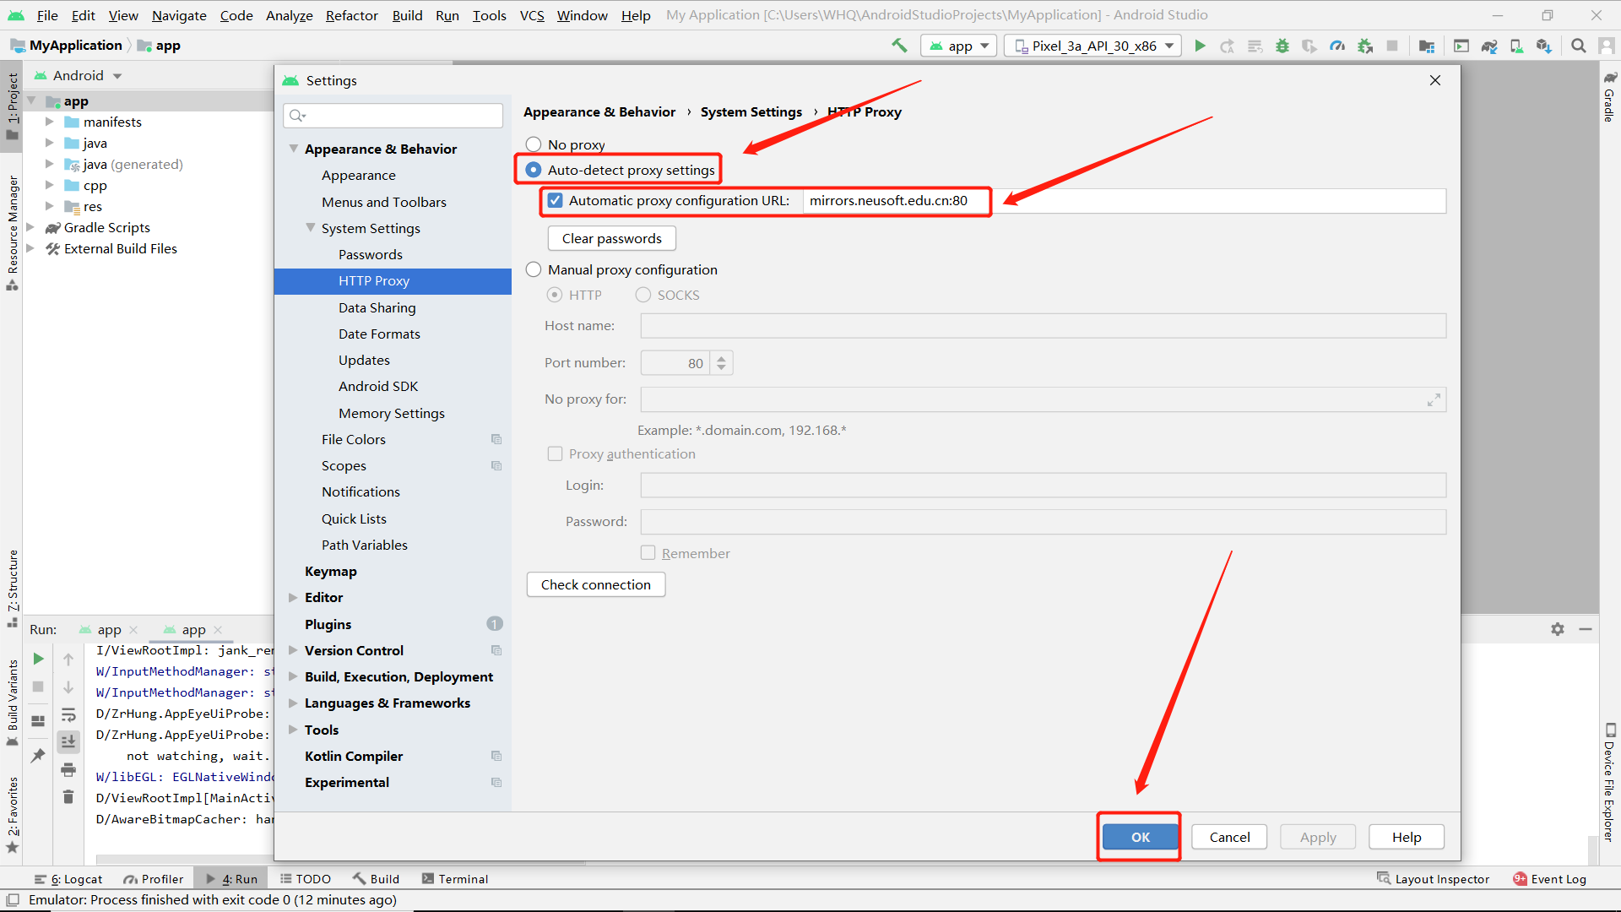Click Clear passwords
1621x912 pixels.
click(x=611, y=238)
